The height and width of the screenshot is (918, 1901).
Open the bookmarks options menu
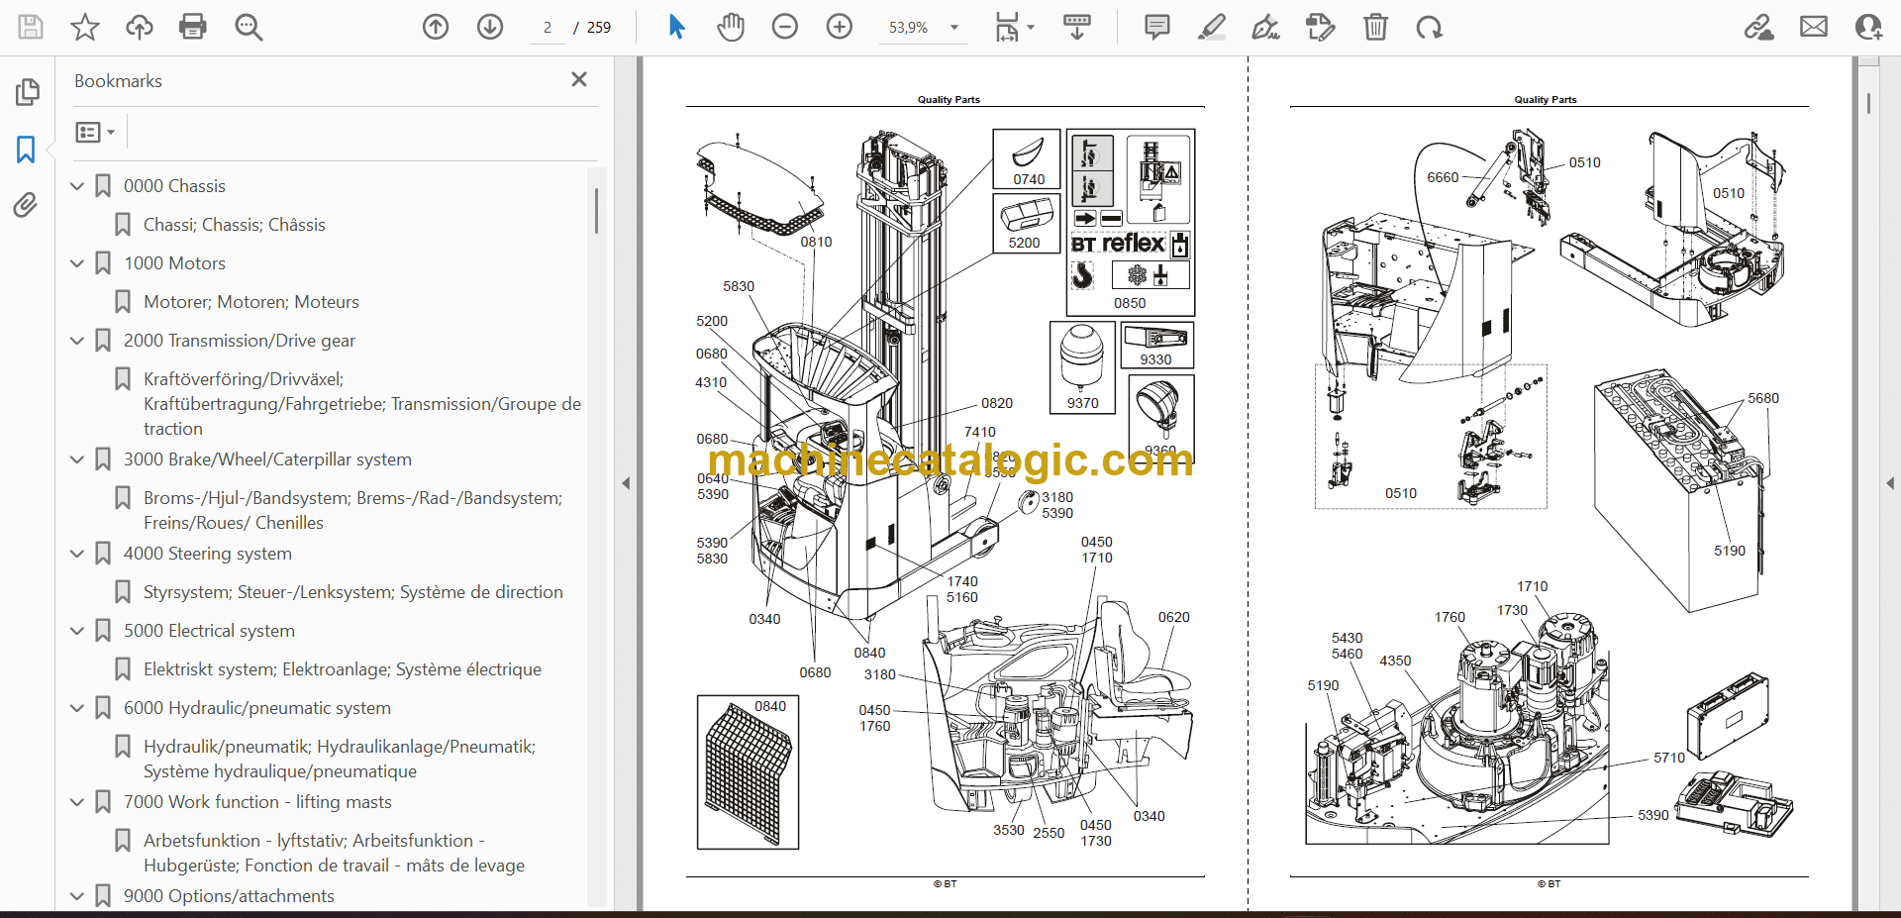point(95,132)
